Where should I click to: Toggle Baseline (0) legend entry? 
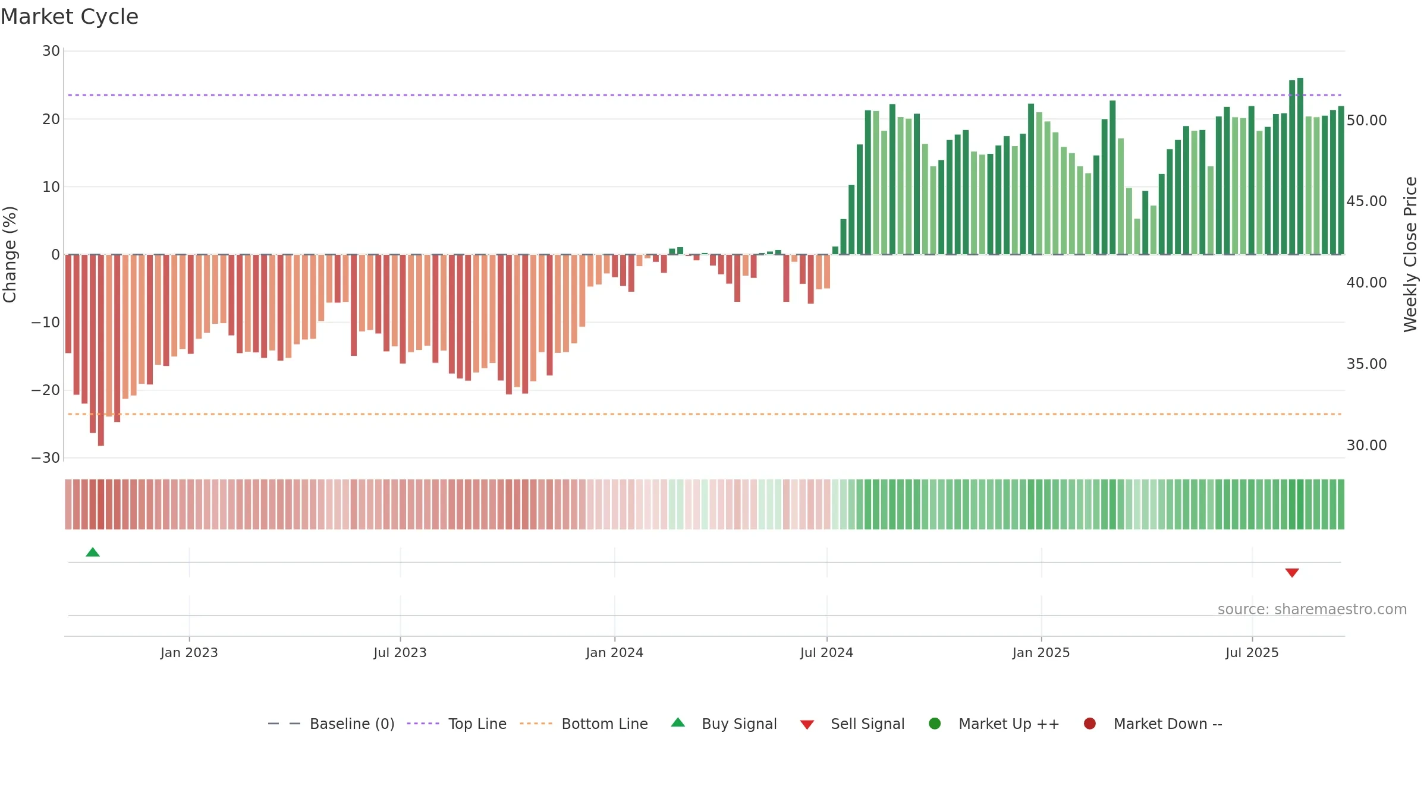(x=331, y=724)
